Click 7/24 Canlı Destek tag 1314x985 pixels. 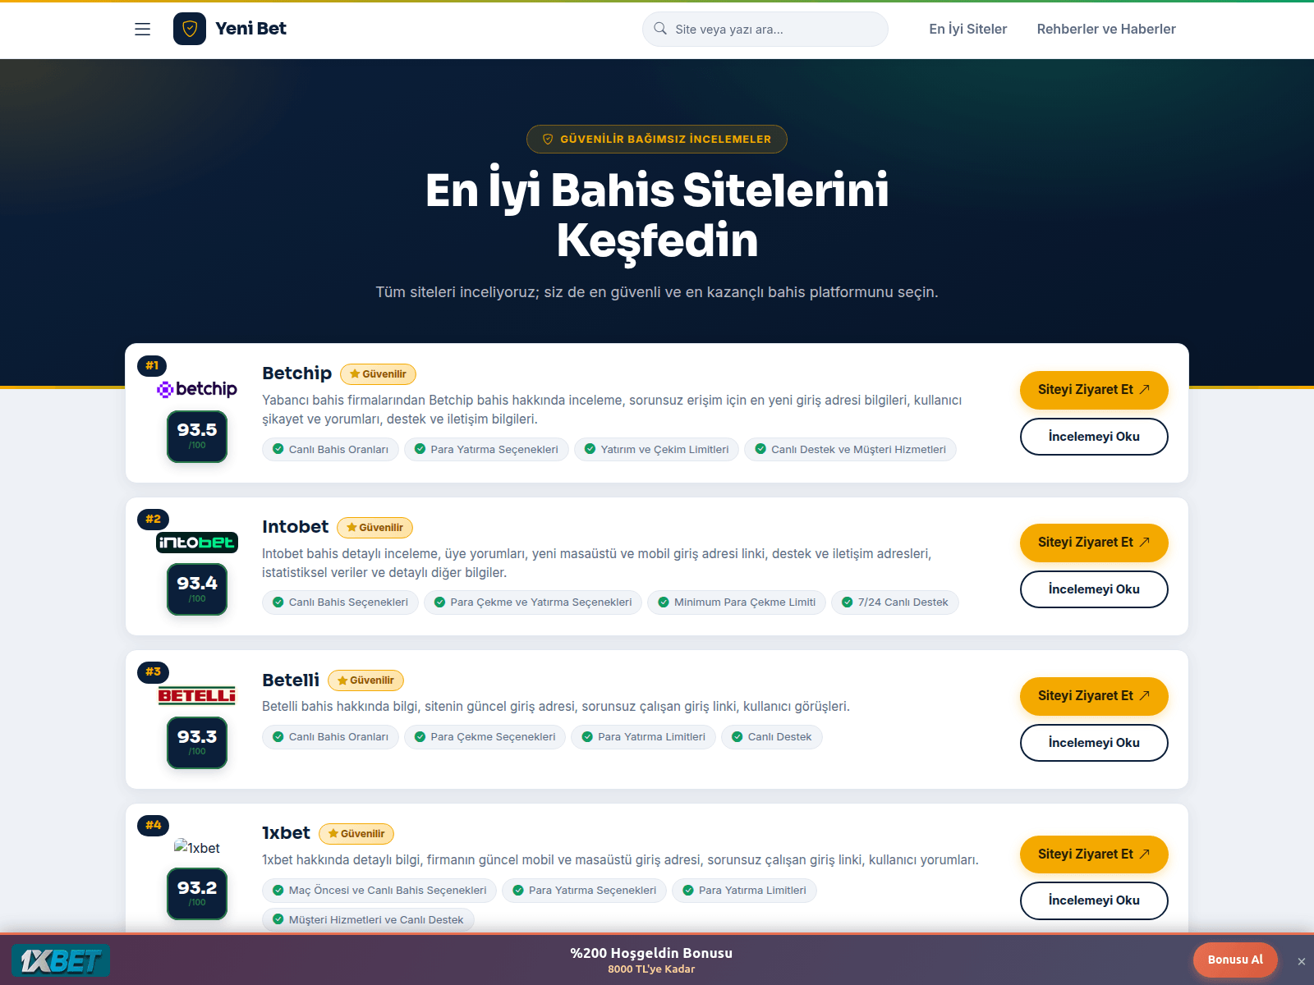(x=894, y=602)
